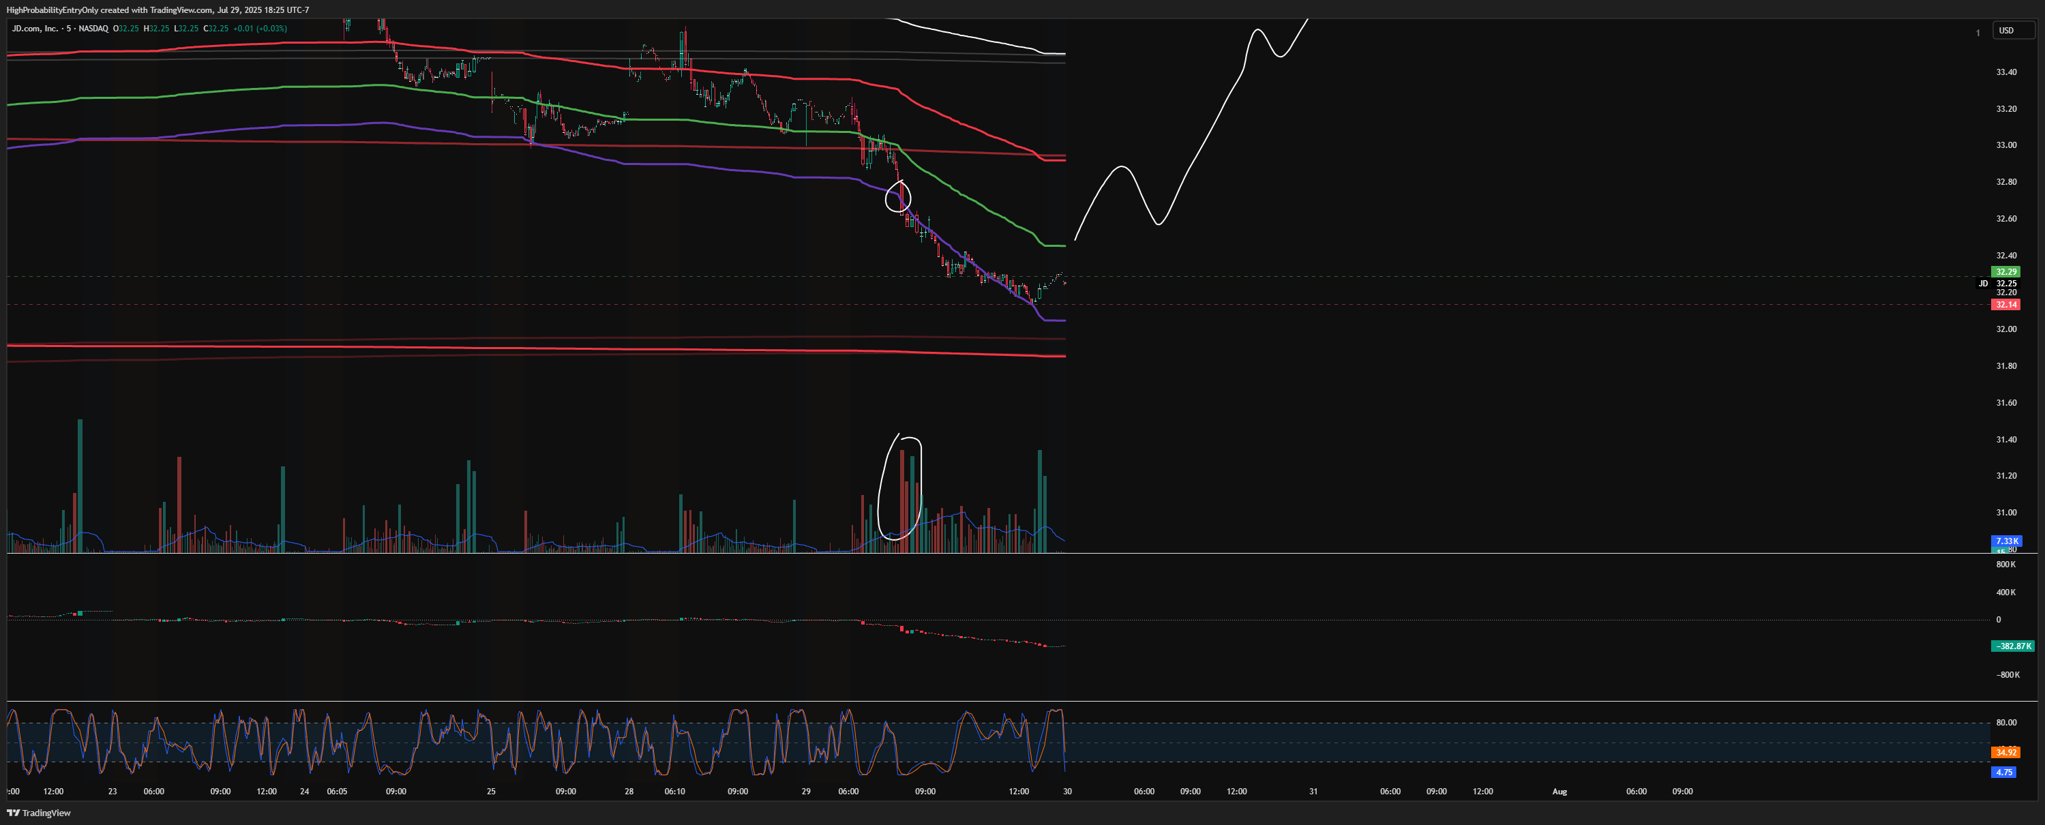
Task: Click the JD symbol tag on price axis
Action: click(x=1983, y=284)
